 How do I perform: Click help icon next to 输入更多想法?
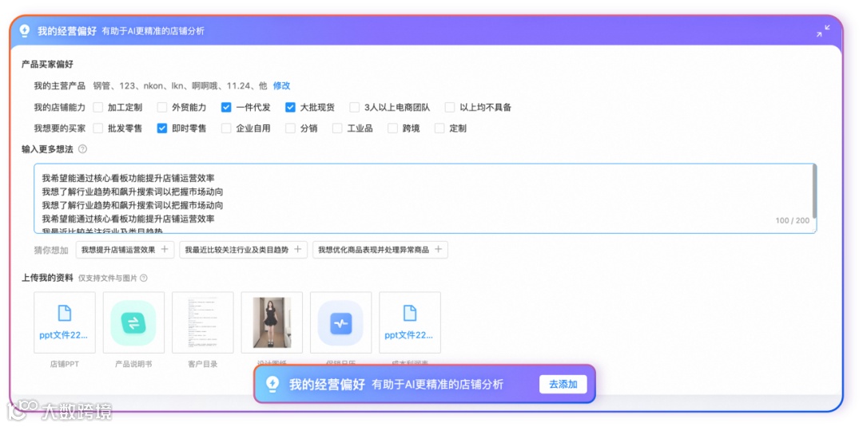[x=82, y=149]
